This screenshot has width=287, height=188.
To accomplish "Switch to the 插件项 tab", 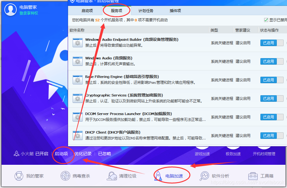I will 175,11.
